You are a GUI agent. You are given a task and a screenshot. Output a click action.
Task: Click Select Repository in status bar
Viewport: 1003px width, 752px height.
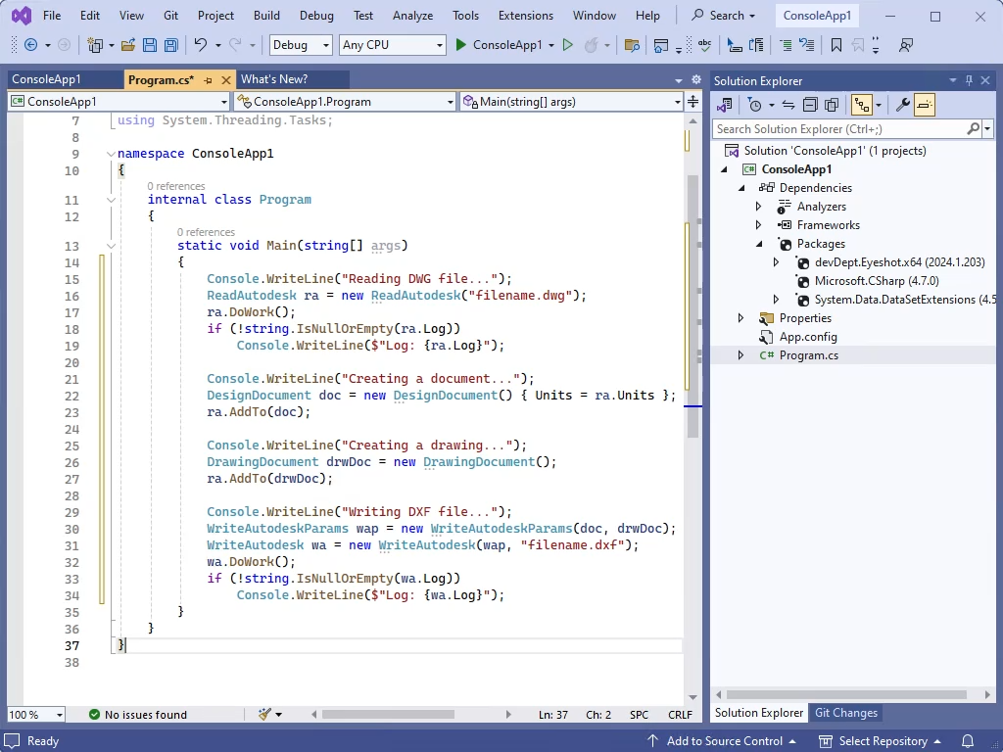click(881, 741)
